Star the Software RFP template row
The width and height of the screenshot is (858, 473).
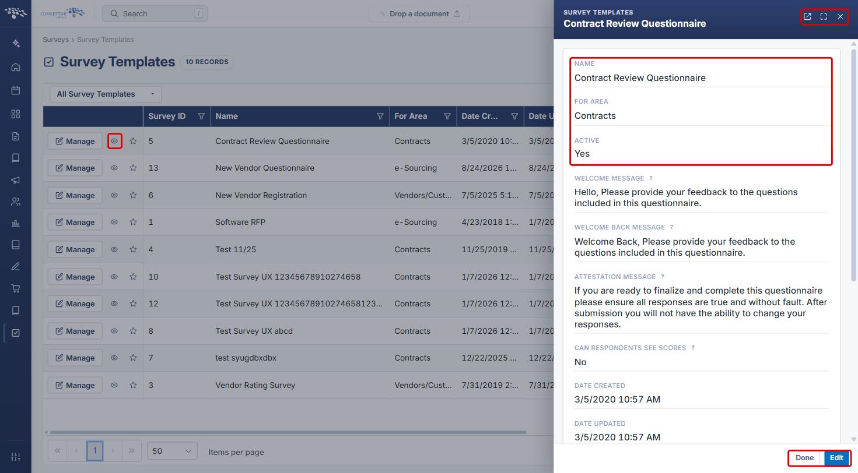pos(133,222)
